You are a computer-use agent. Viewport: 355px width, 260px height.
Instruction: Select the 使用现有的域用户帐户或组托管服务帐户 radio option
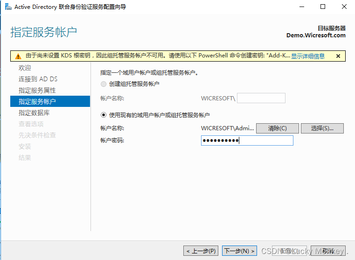104,115
